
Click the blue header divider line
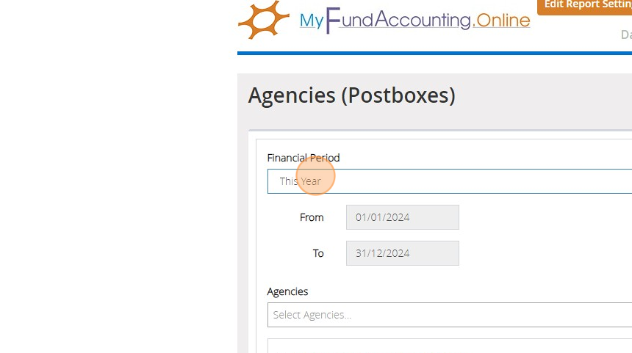click(x=434, y=53)
